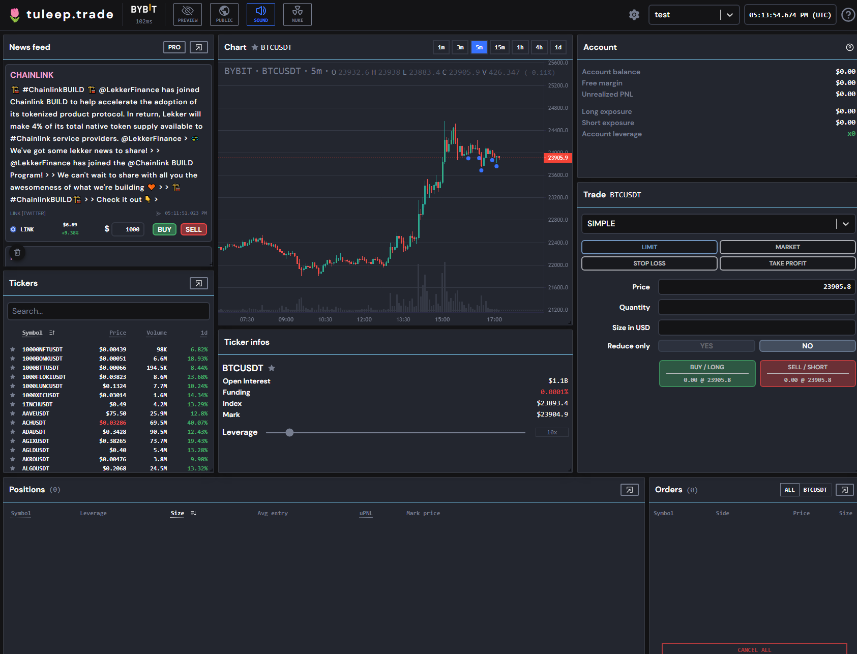Click the tulip logo icon

point(15,15)
